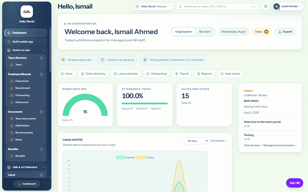Open Manage announcements link

[x=280, y=145]
